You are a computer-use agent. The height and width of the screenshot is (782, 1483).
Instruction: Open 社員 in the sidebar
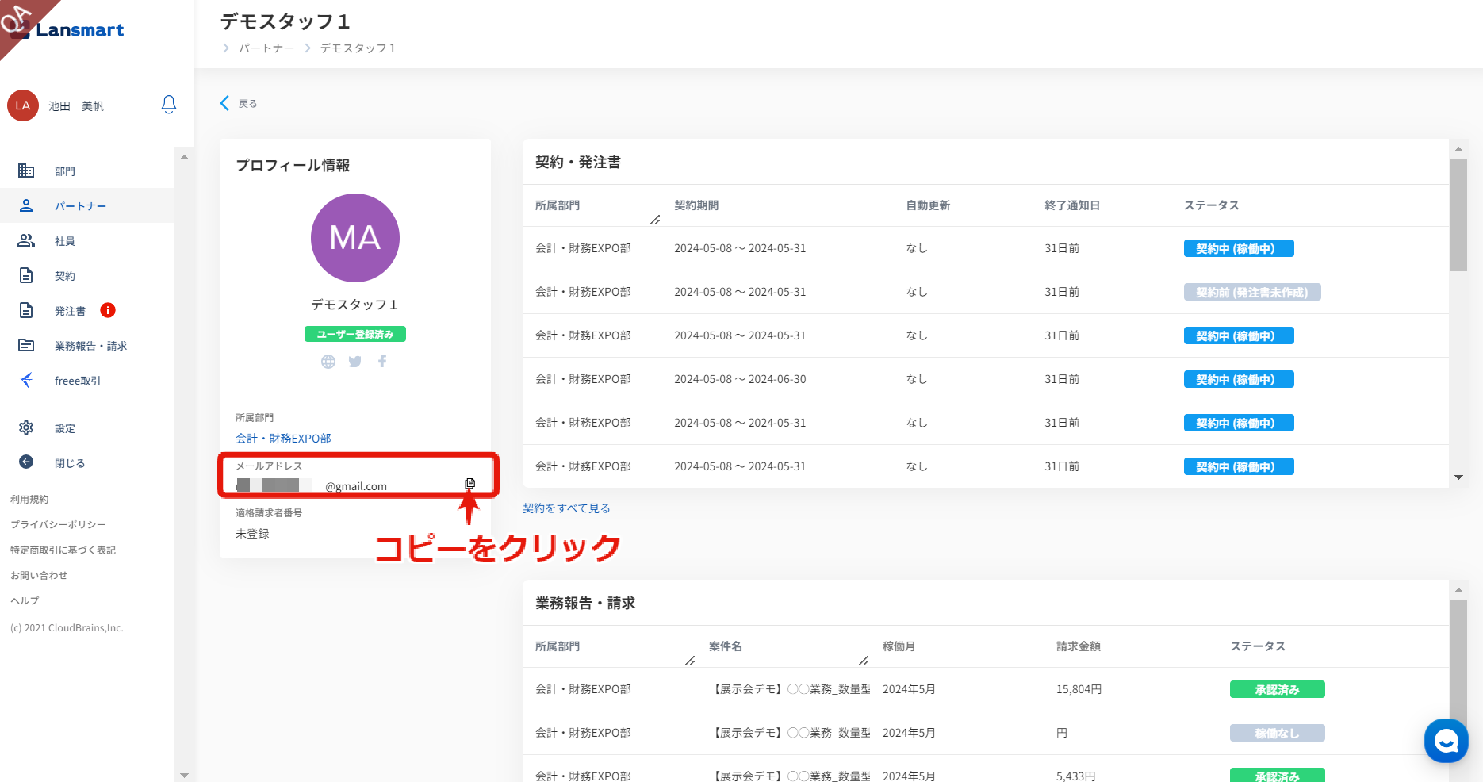[65, 241]
